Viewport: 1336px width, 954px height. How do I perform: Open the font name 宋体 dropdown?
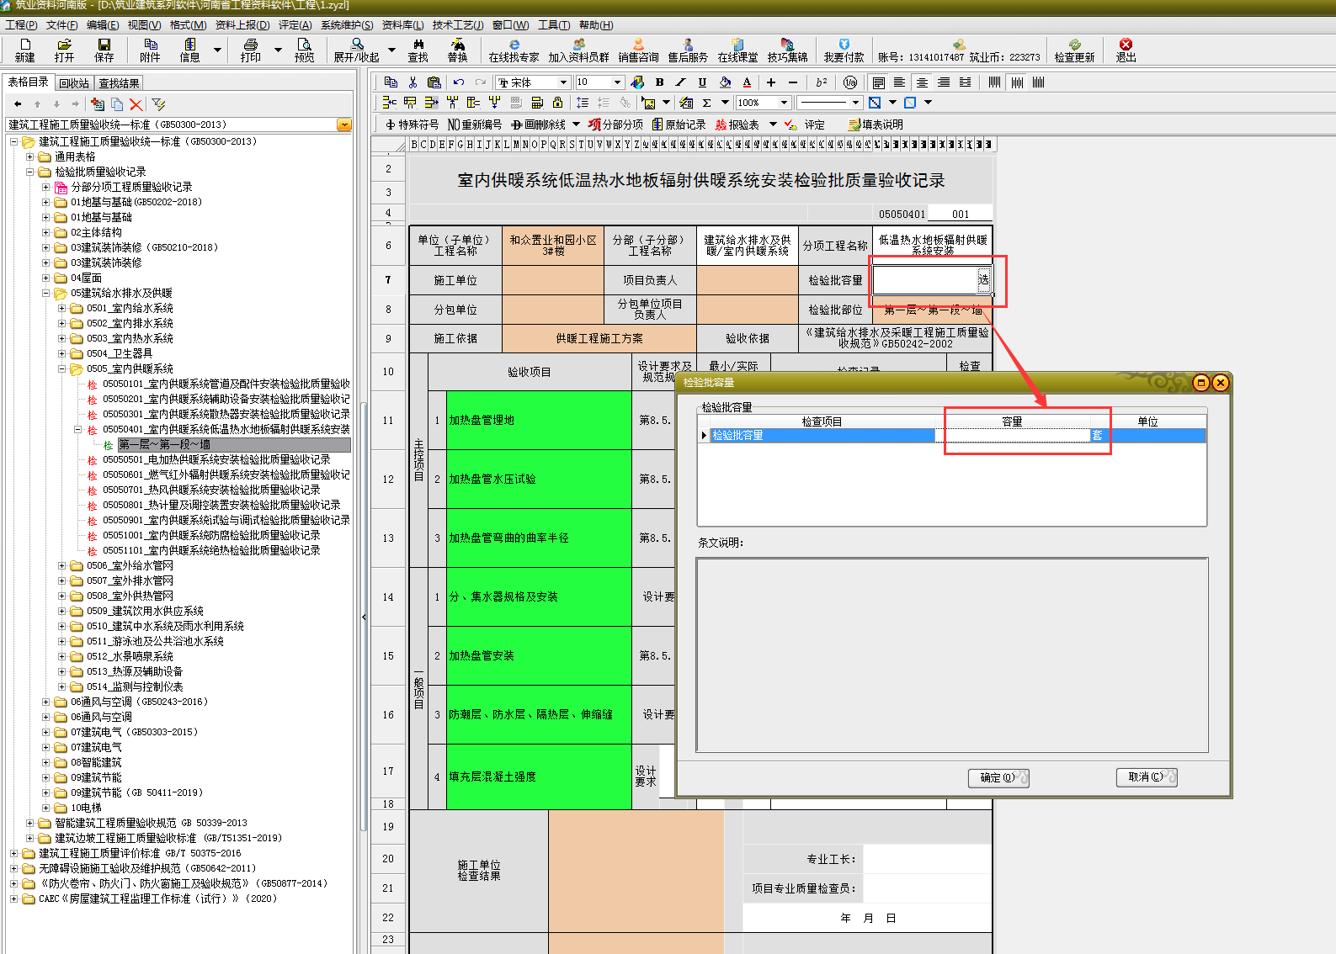tap(563, 82)
